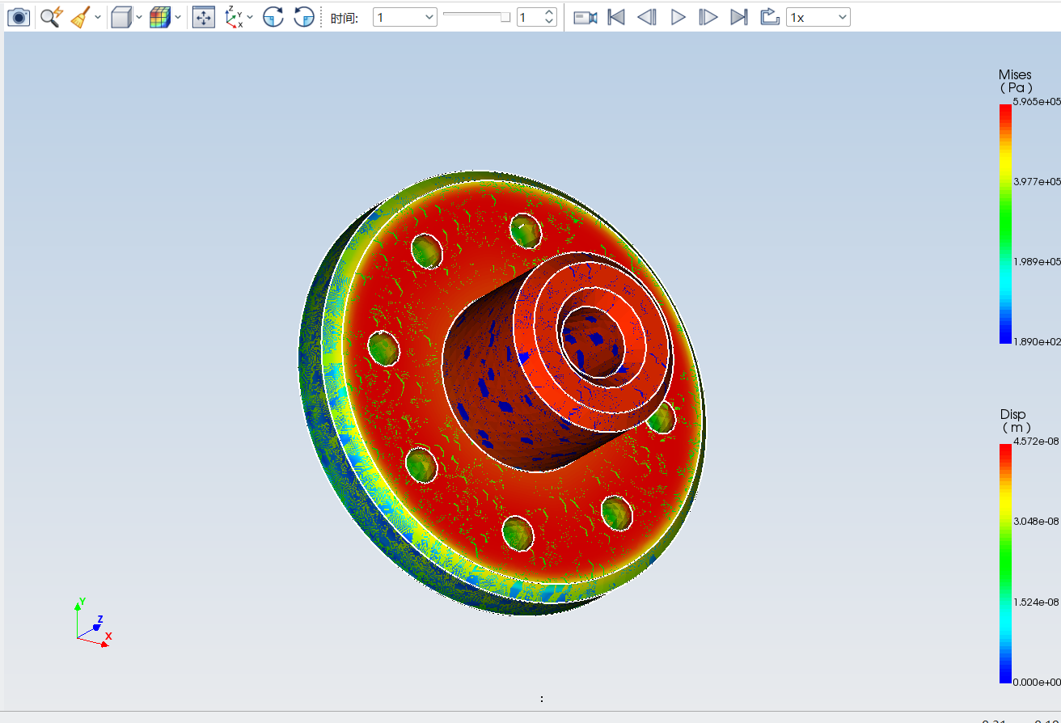
Task: Take a snapshot with the camera icon
Action: 18,17
